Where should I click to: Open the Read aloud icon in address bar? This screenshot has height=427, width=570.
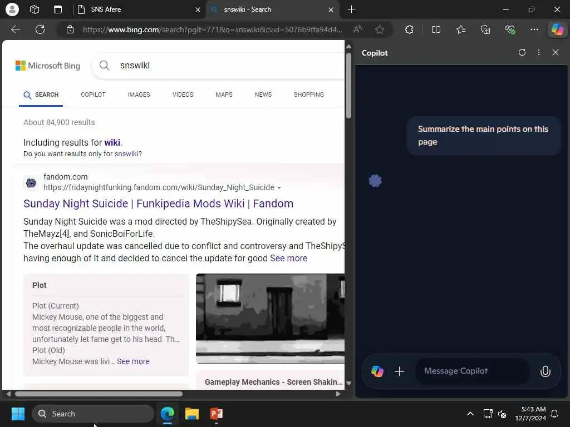point(358,29)
